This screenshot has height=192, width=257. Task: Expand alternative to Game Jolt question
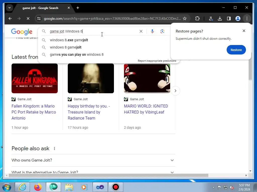coord(93,172)
